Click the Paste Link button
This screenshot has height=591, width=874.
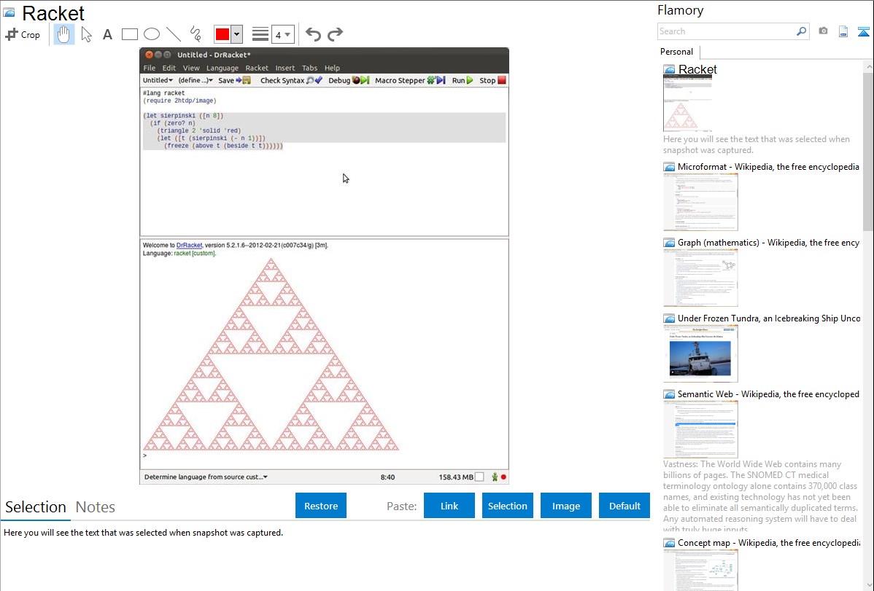[449, 506]
